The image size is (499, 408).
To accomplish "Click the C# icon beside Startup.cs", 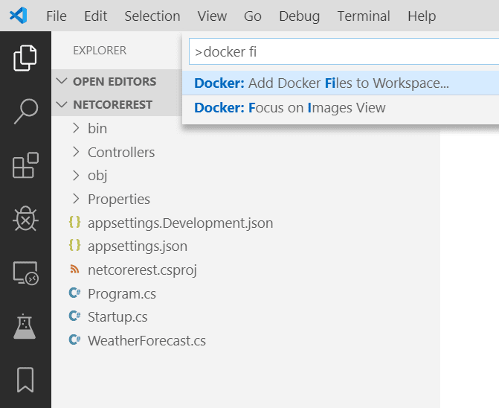I will click(75, 316).
